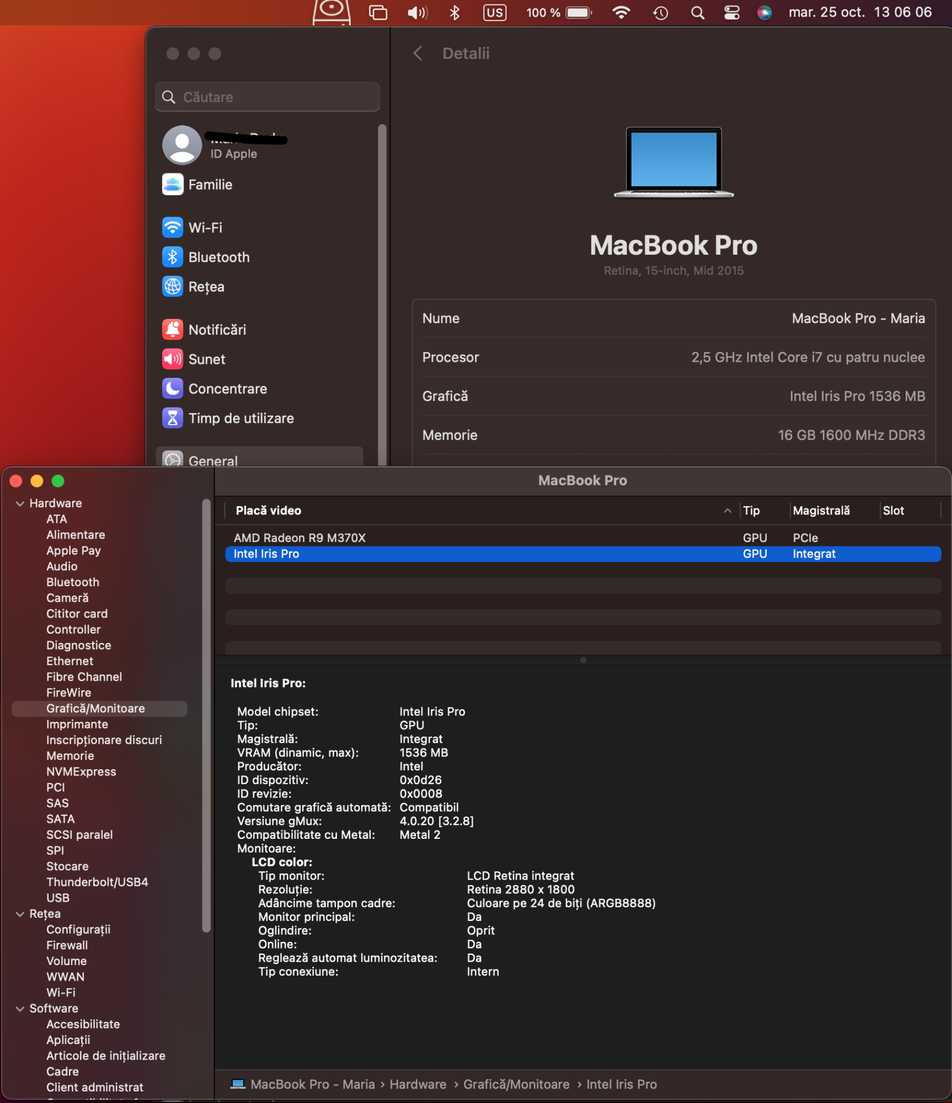The width and height of the screenshot is (952, 1103).
Task: Select Stocare in the Hardware tree
Action: tap(67, 866)
